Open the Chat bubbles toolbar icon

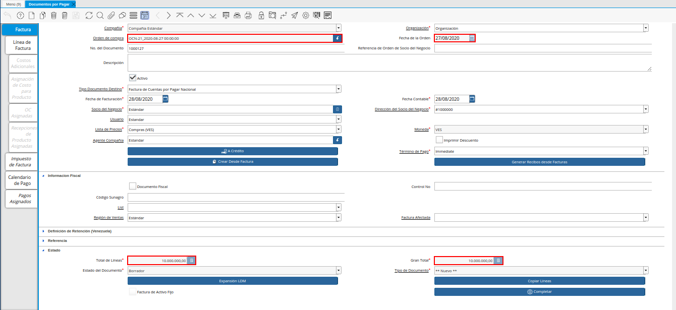tap(122, 16)
